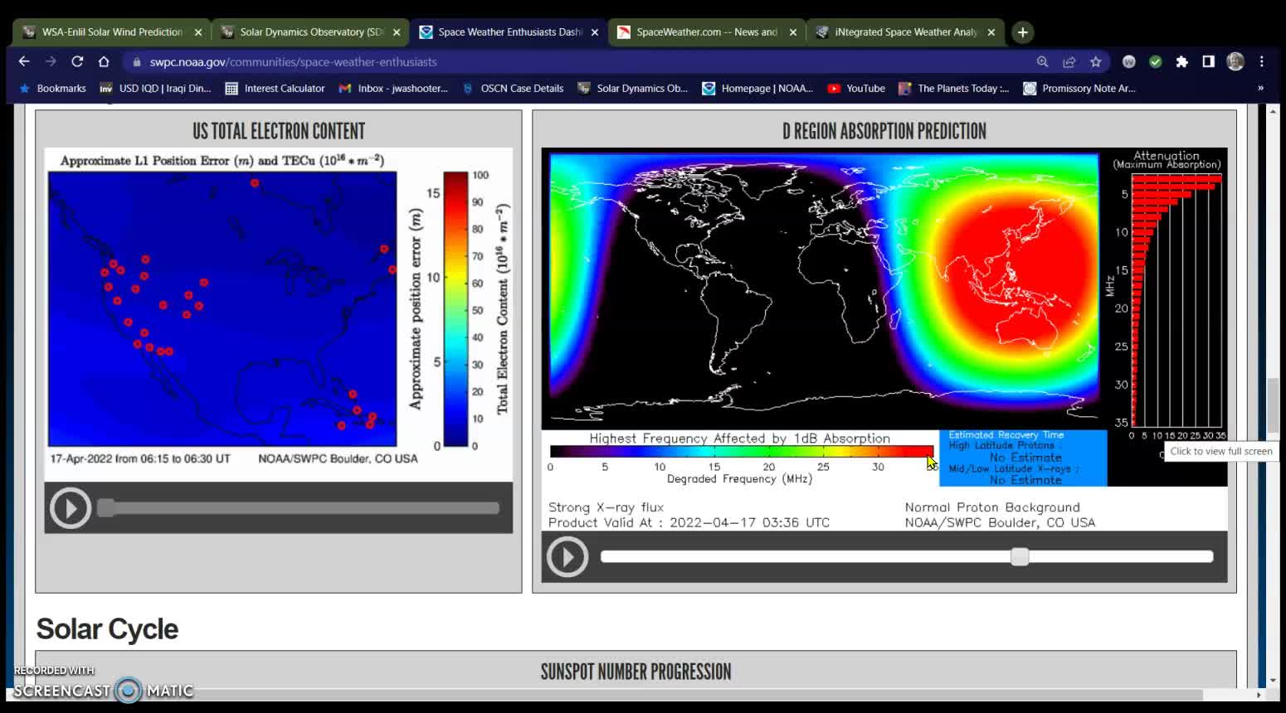
Task: Open the Gmail Inbox bookmark
Action: pos(393,88)
